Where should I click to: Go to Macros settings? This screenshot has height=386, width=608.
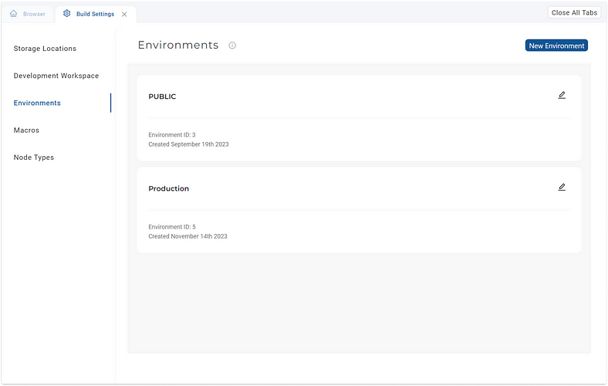tap(26, 130)
